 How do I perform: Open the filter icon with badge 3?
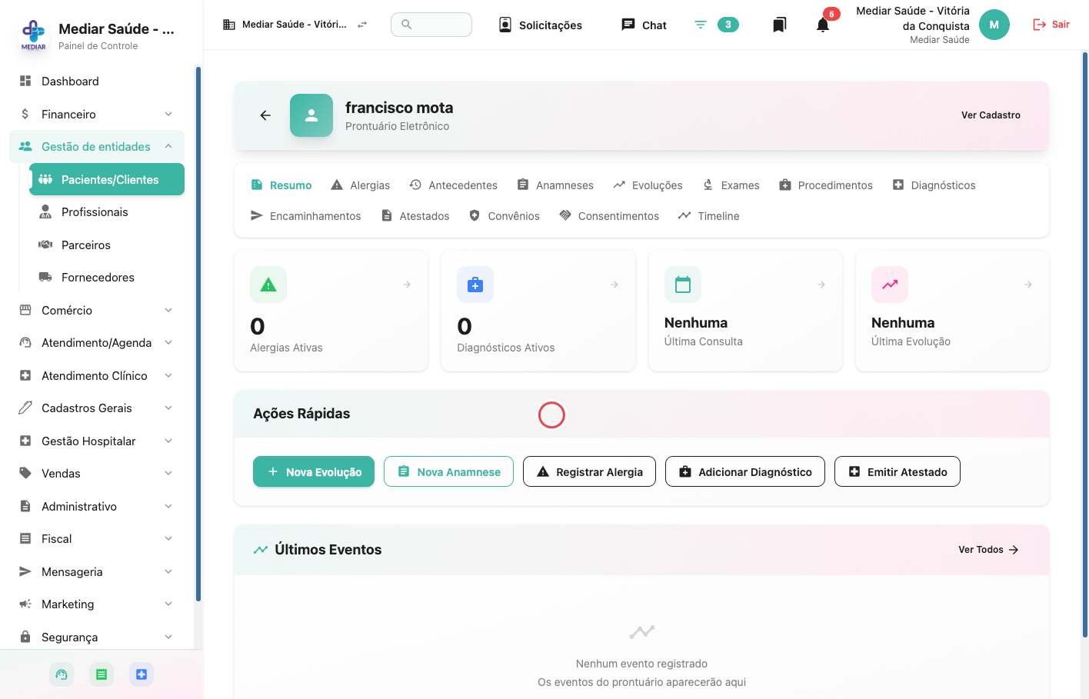pos(701,25)
